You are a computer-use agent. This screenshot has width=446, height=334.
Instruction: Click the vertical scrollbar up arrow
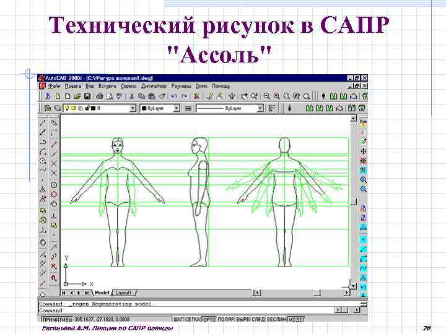(x=353, y=118)
